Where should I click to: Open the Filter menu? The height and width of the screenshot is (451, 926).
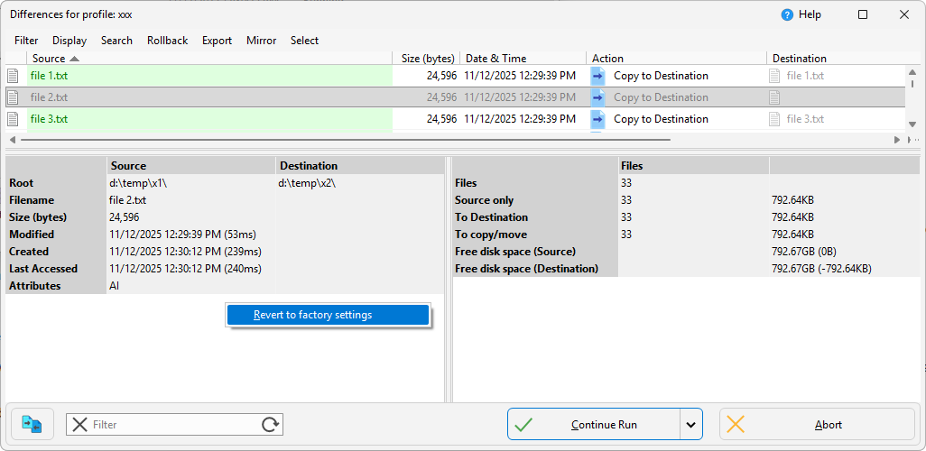coord(26,41)
